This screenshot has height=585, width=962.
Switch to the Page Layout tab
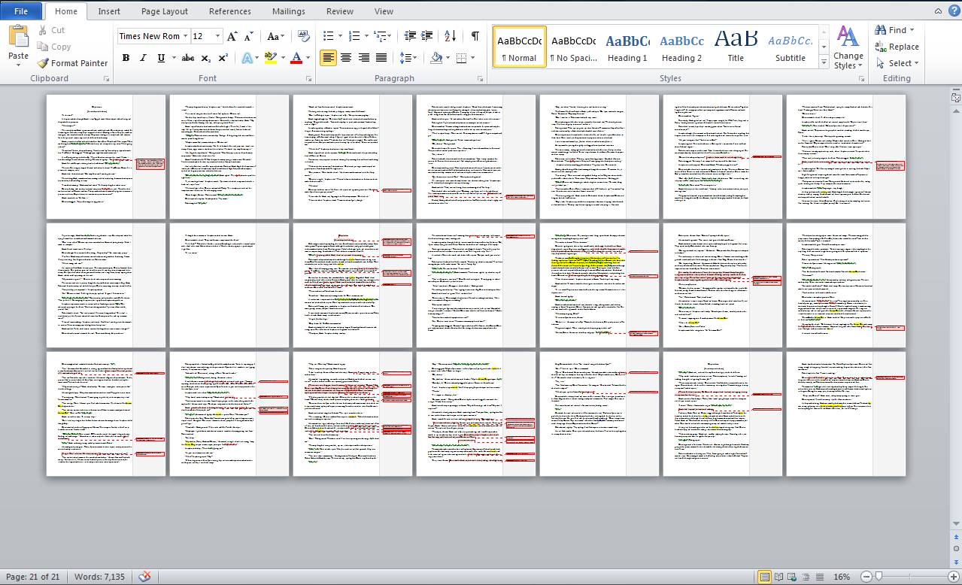click(165, 11)
